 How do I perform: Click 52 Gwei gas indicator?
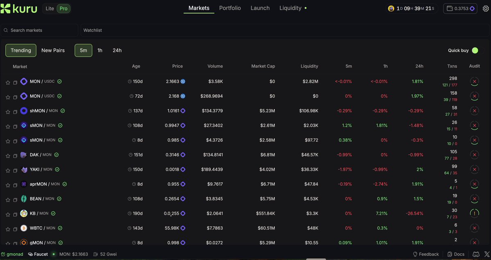click(105, 254)
